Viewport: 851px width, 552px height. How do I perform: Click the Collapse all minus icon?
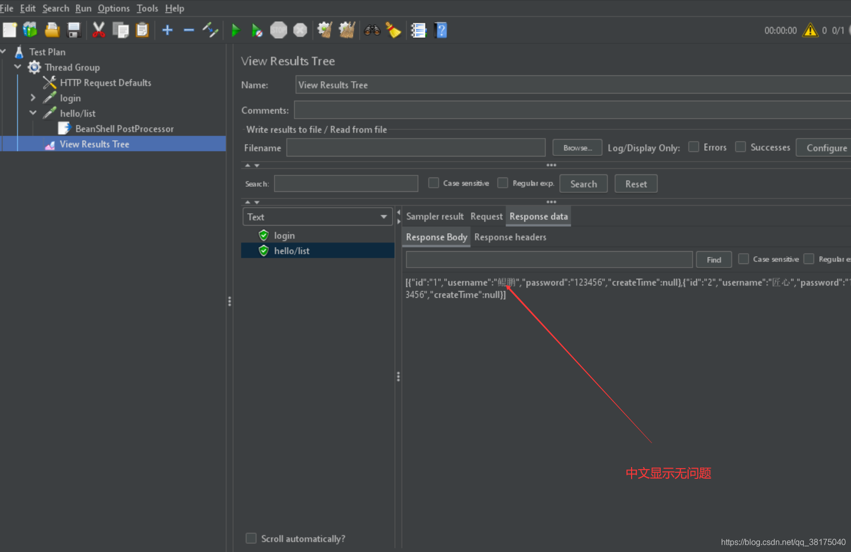click(x=189, y=30)
